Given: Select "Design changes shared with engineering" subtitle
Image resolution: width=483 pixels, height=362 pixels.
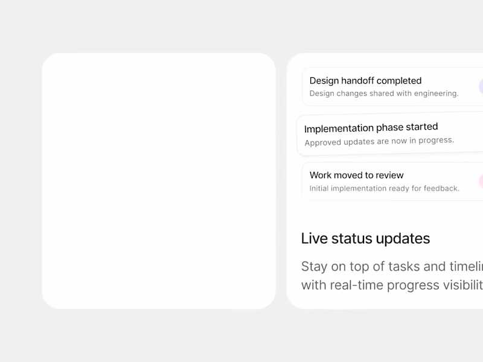Looking at the screenshot, I should (383, 94).
